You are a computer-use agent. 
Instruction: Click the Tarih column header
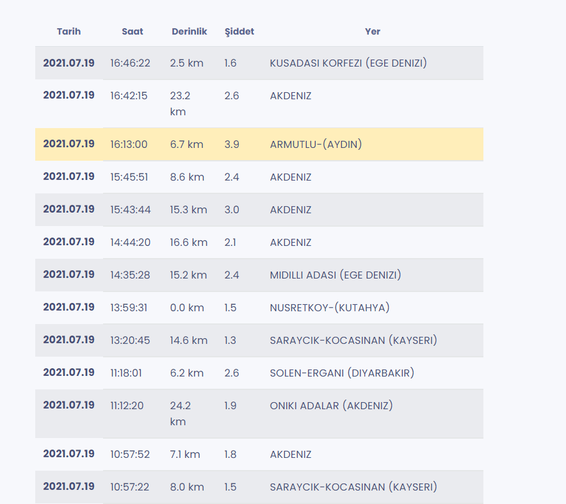69,31
